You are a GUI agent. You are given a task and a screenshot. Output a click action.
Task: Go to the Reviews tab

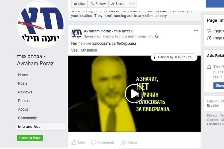pyautogui.click(x=25, y=92)
